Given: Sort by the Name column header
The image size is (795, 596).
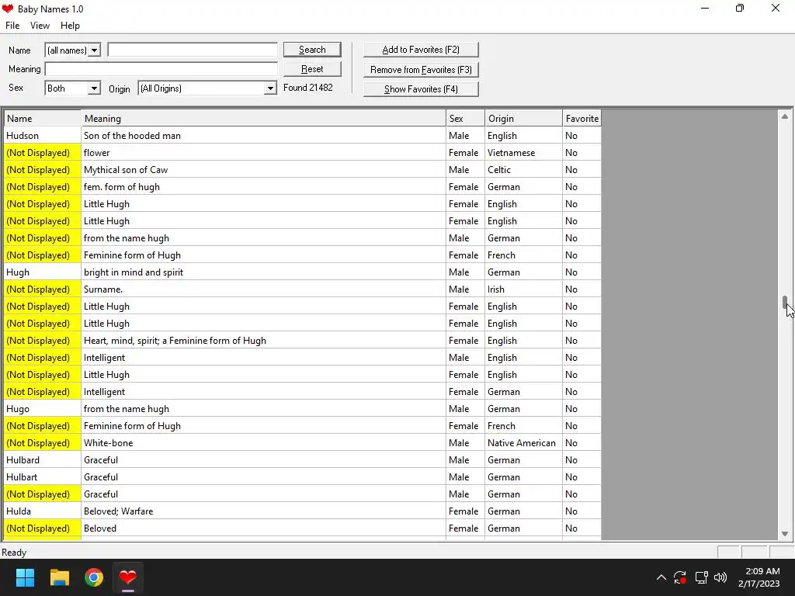Looking at the screenshot, I should tap(43, 119).
